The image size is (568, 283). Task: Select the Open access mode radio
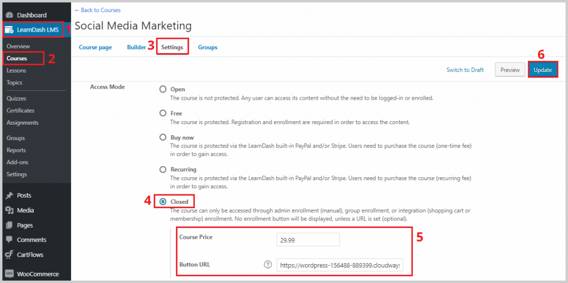tap(163, 89)
